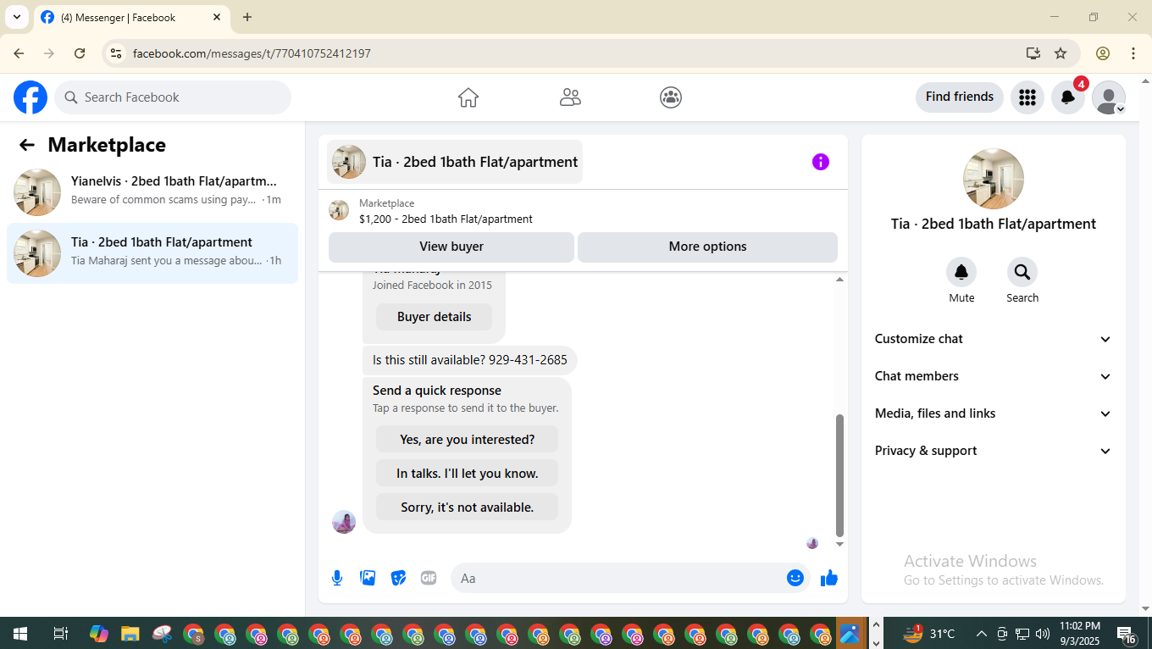Click the apartment profile picture in right panel
Screen dimensions: 1152x649
coord(994,179)
